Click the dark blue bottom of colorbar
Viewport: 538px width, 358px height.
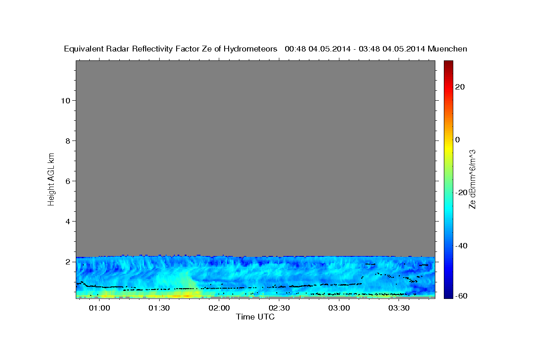click(x=448, y=294)
